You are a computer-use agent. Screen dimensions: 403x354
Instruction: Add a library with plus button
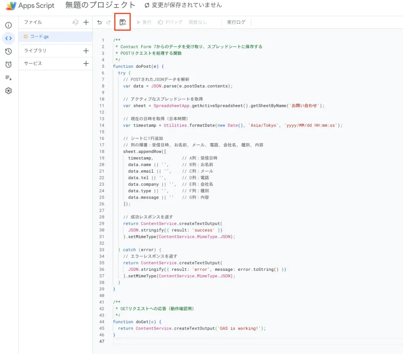pyautogui.click(x=86, y=50)
